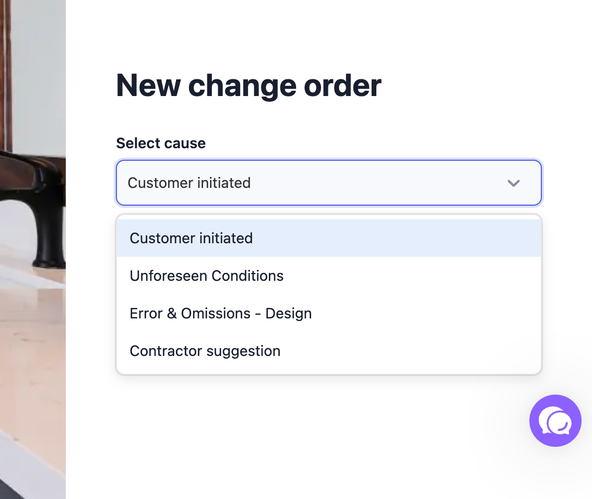Image resolution: width=592 pixels, height=499 pixels.
Task: Click the Select cause field label
Action: click(161, 144)
